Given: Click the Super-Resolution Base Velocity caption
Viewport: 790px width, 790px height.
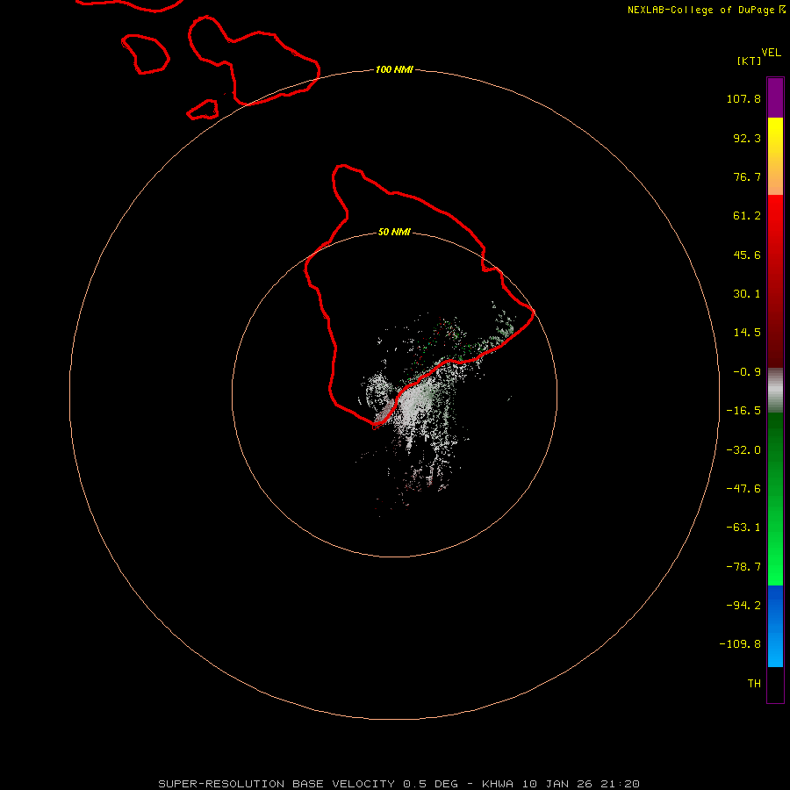Looking at the screenshot, I should (399, 784).
